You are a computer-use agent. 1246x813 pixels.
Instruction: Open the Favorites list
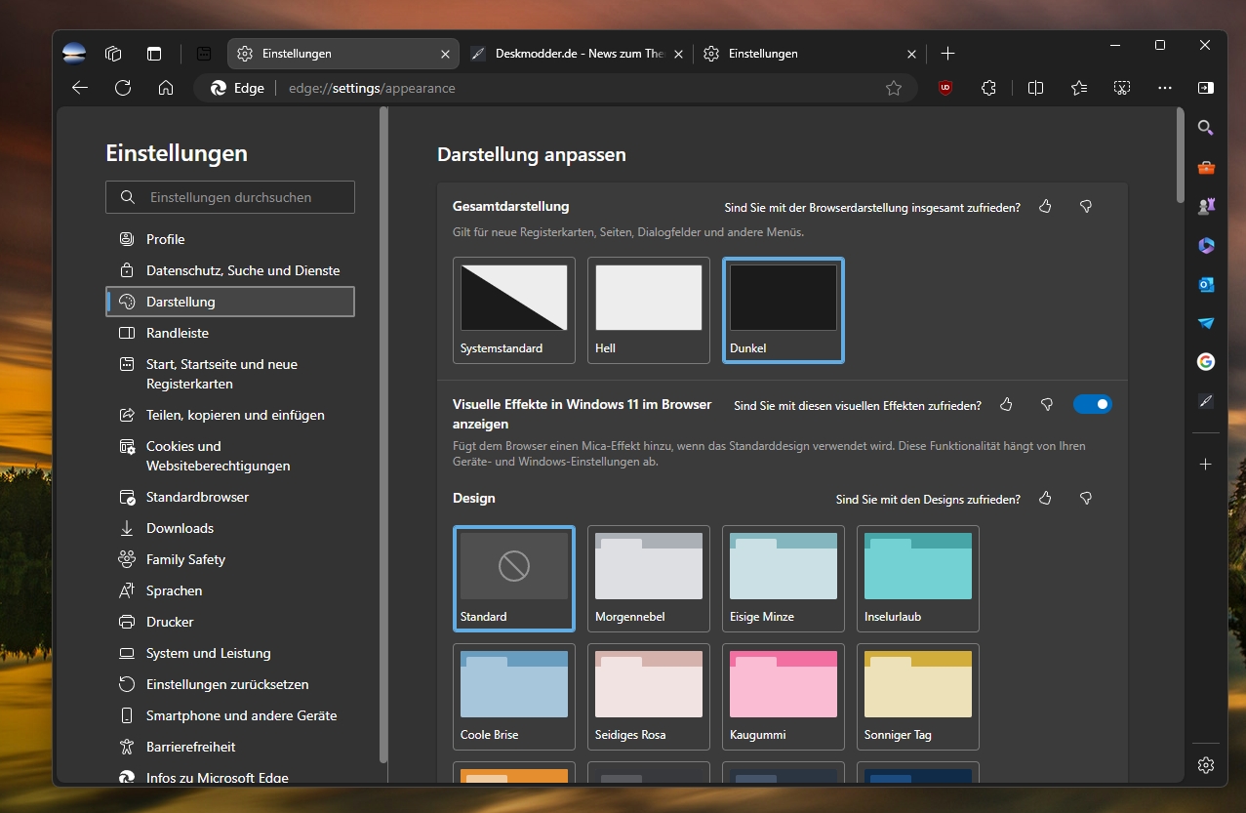coord(1078,88)
